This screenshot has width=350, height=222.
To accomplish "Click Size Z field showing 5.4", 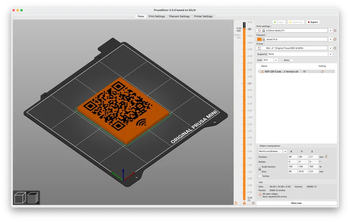I will (x=313, y=172).
